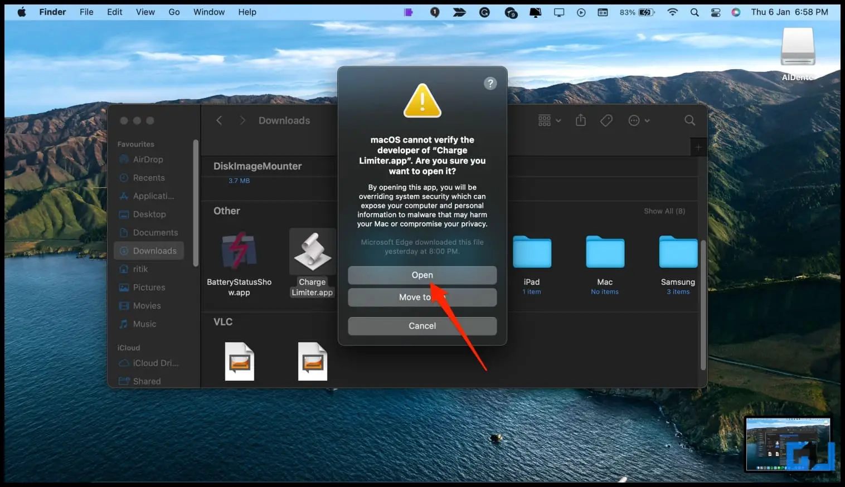Select the first VLC media file icon
845x487 pixels.
[239, 362]
